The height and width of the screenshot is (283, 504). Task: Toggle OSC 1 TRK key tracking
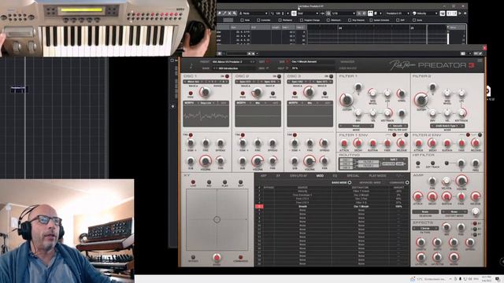coord(191,134)
